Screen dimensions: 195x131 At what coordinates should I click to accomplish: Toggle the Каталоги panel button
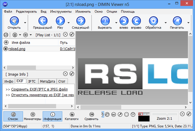72,116
